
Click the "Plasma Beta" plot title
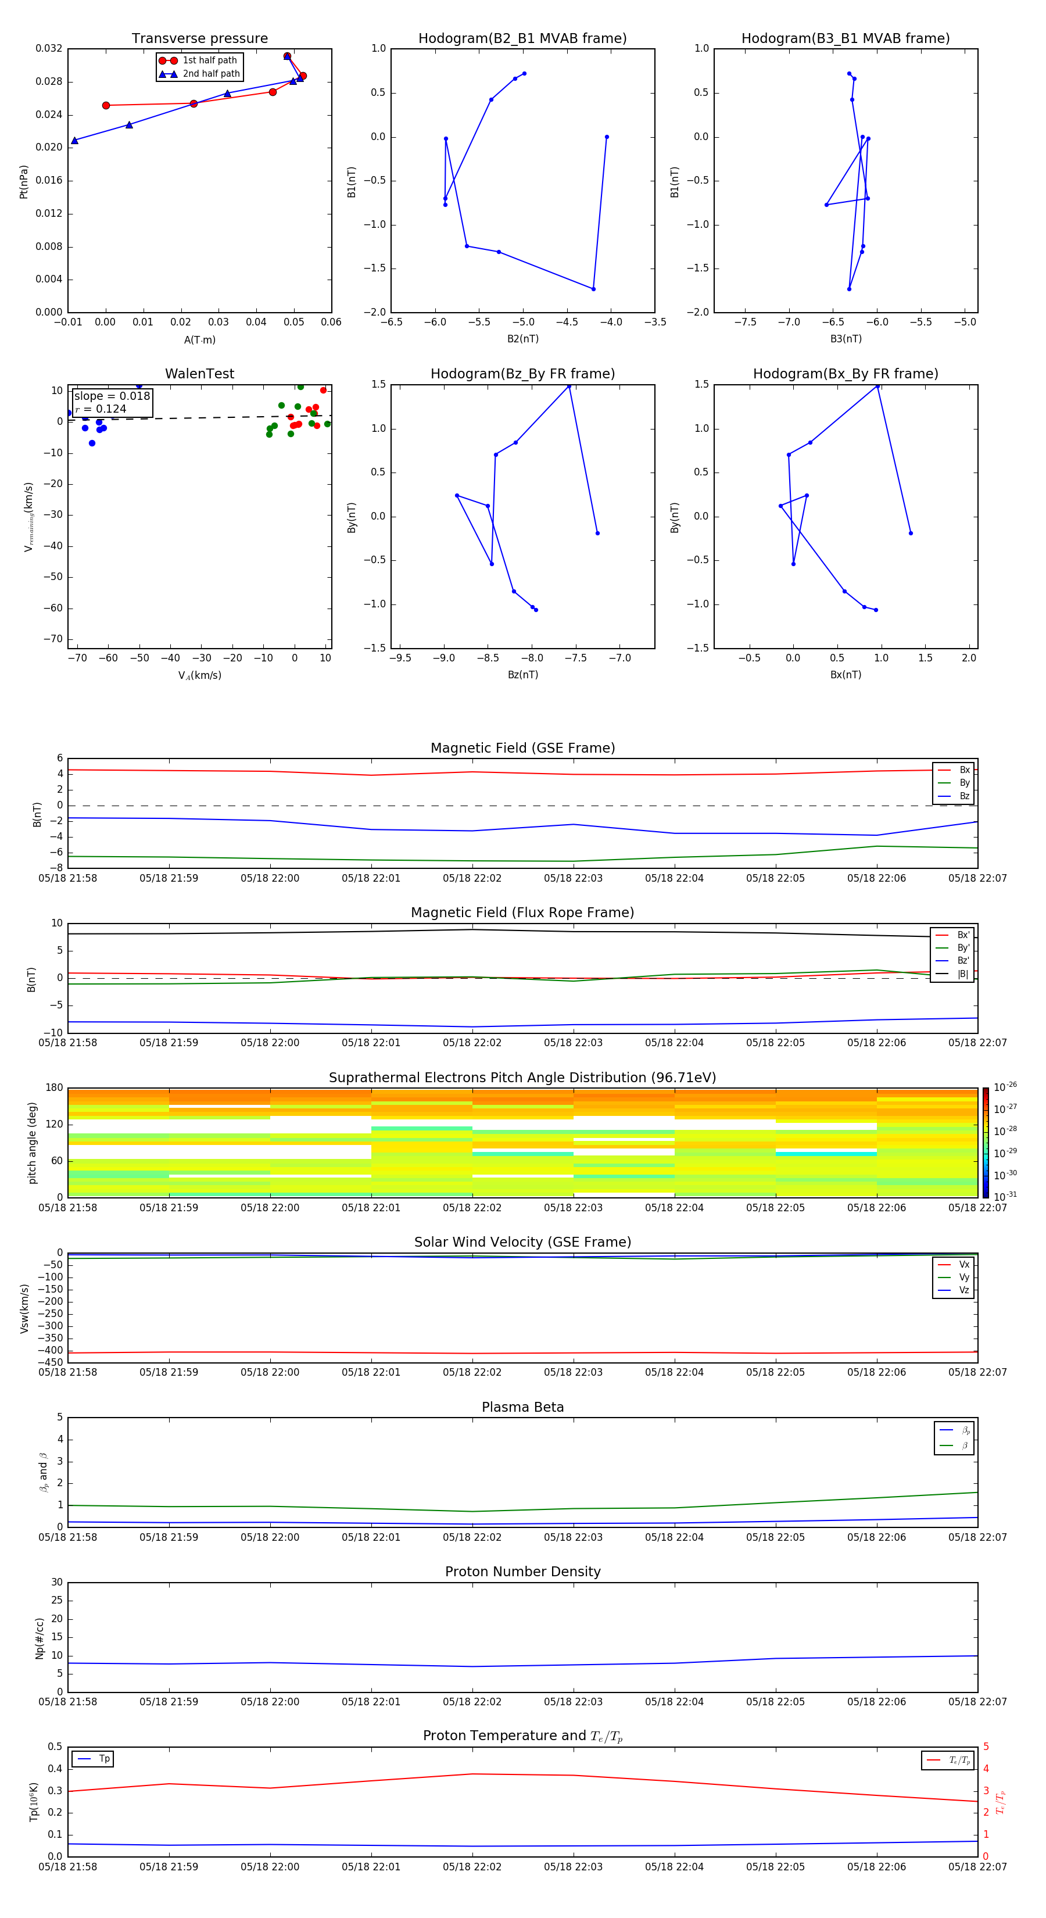click(522, 1407)
